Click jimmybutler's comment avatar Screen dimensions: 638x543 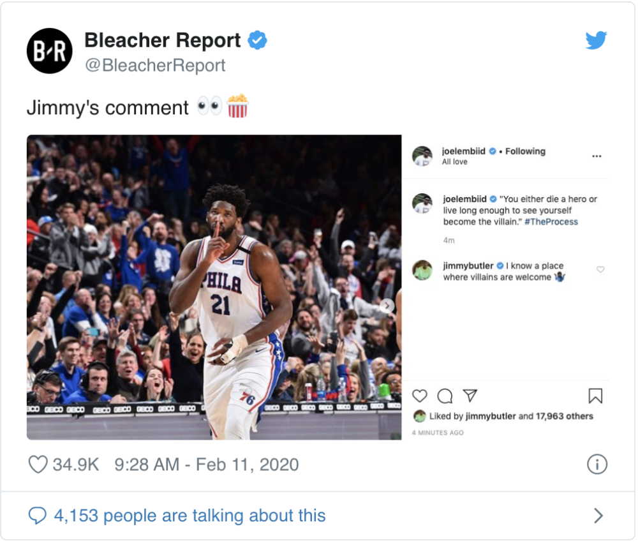click(x=422, y=271)
